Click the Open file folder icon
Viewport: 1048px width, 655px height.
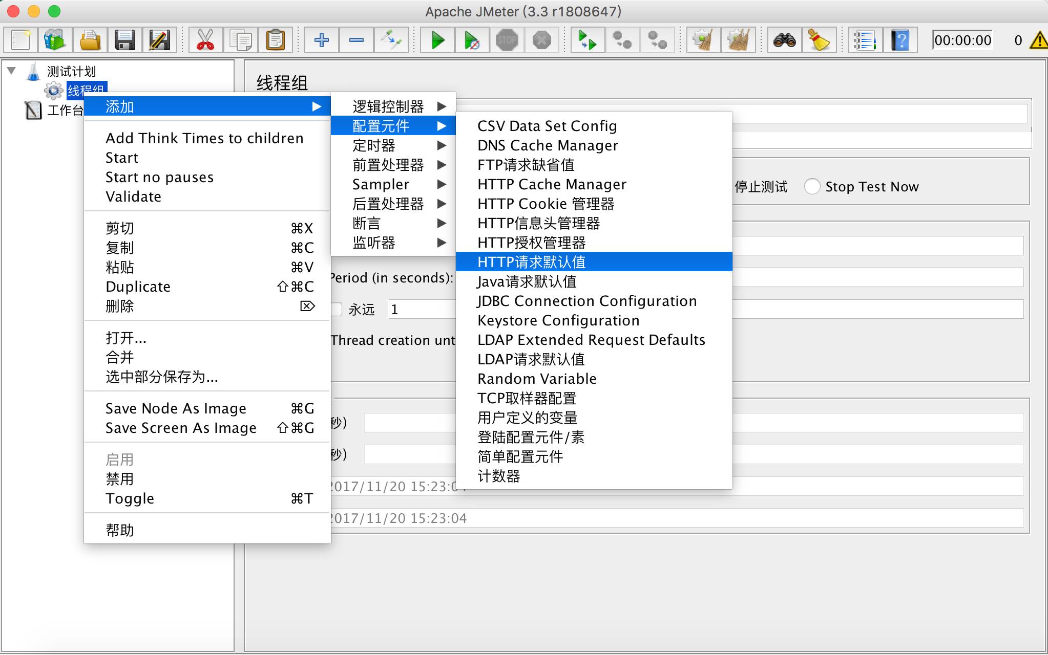coord(90,40)
